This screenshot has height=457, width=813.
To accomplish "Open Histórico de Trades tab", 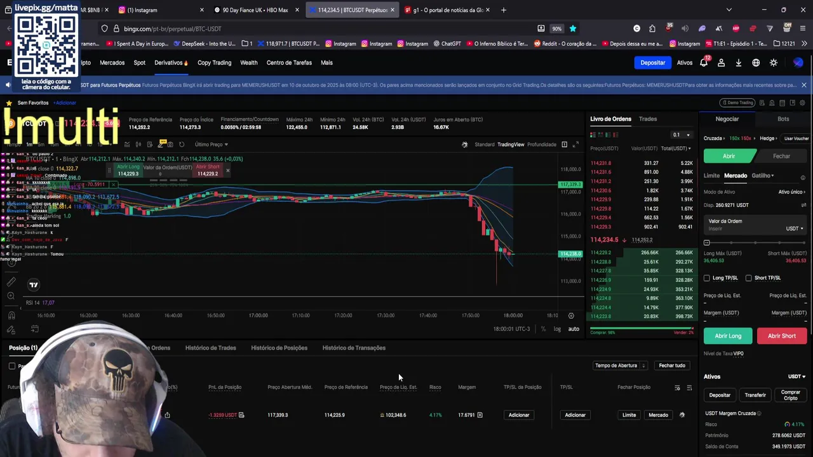I will click(210, 348).
